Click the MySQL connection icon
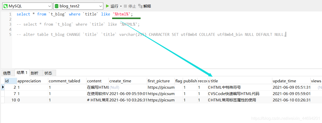322x123 pixels. (x=5, y=6)
